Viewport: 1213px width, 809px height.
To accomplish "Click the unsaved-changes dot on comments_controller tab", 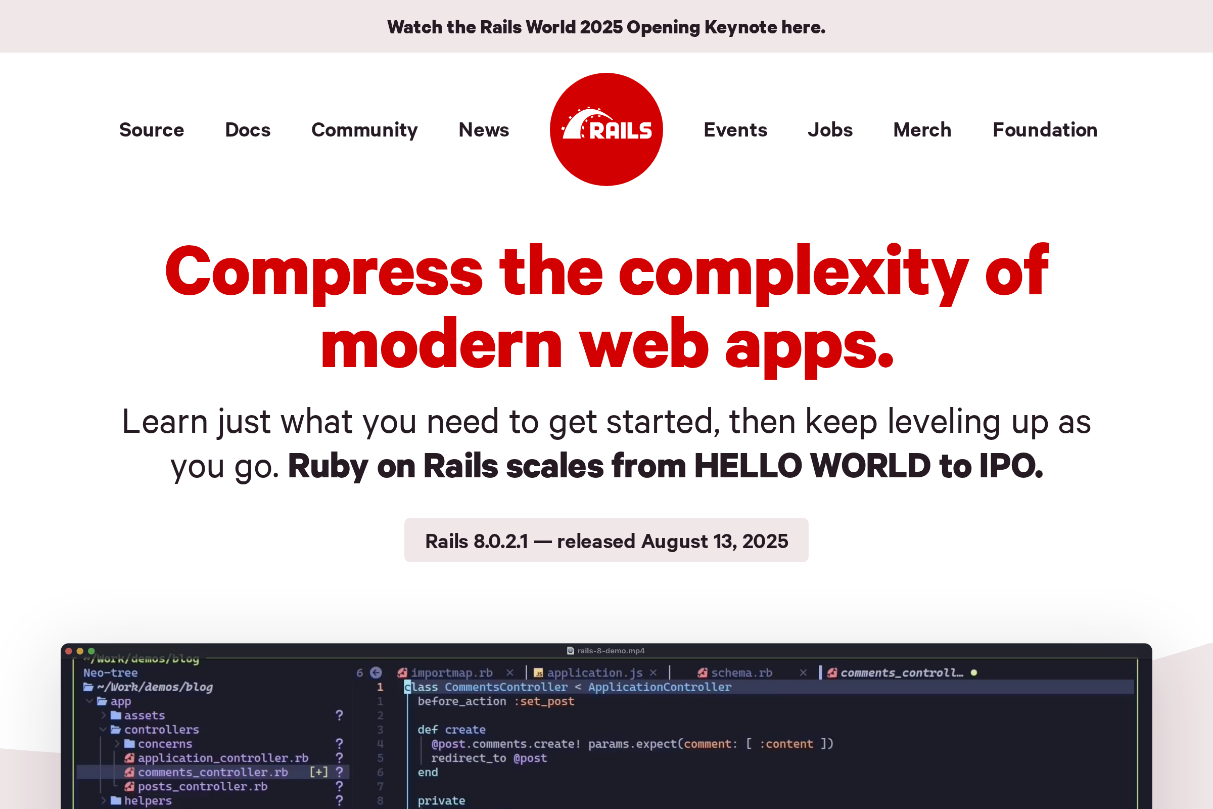I will pyautogui.click(x=974, y=673).
